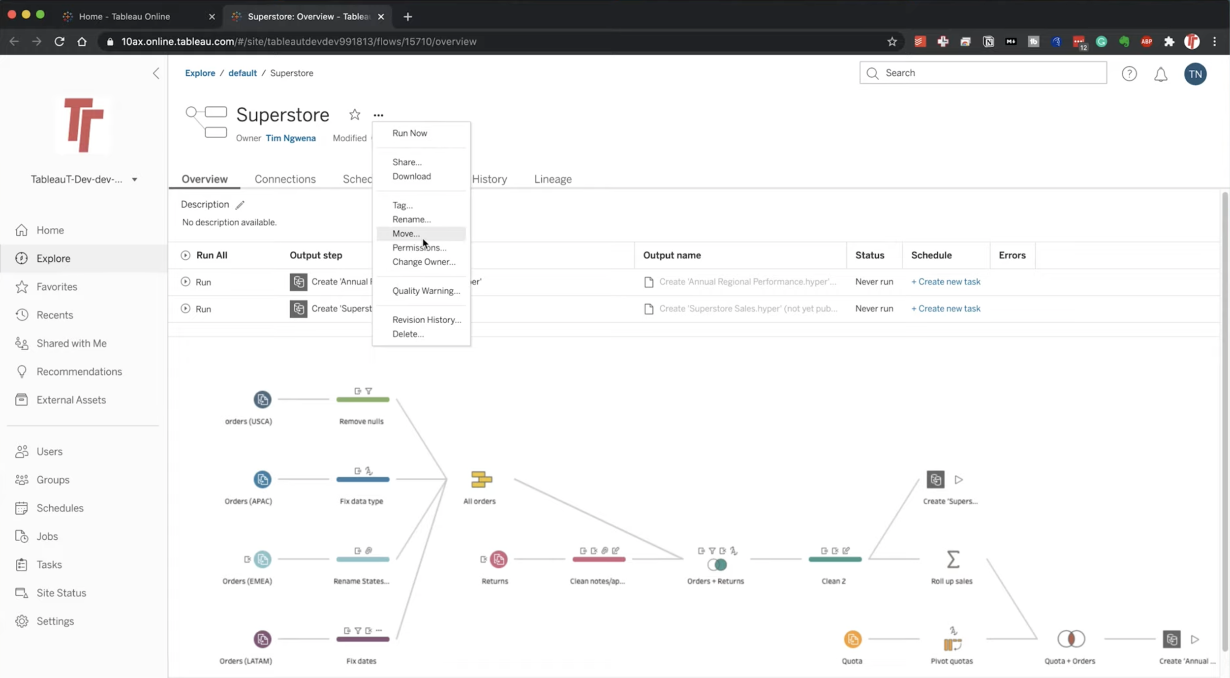1230x678 pixels.
Task: Click the Remove nulls clean step
Action: 363,400
